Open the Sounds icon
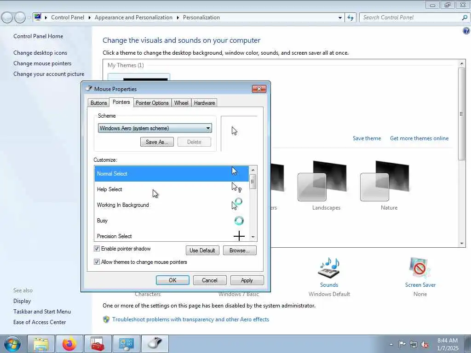471x353 pixels. [x=329, y=268]
